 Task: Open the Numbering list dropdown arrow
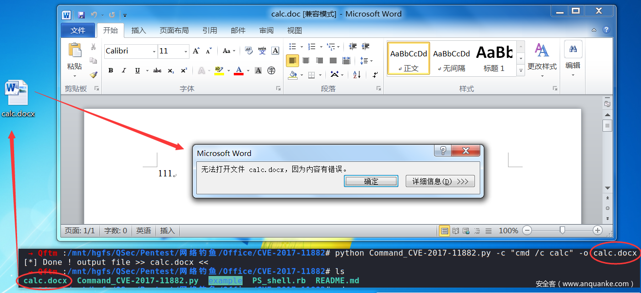(320, 47)
